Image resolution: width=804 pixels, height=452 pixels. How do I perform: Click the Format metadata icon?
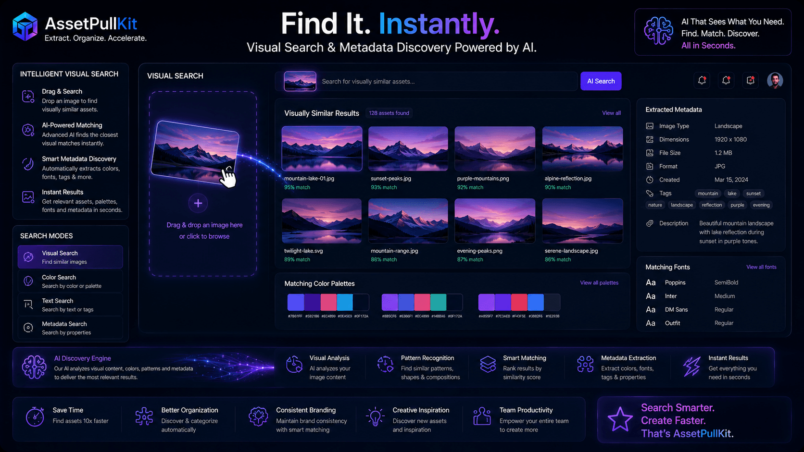coord(650,166)
